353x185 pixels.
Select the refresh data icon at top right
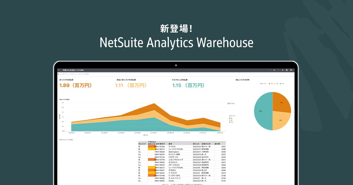[270, 70]
